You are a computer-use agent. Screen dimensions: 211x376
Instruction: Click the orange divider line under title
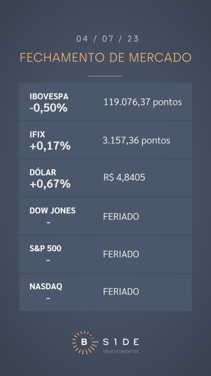105,76
